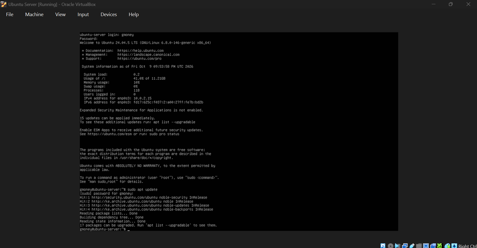Viewport: 477px width, 248px height.
Task: Click the 'apt list --upgradable' hint line
Action: [138, 122]
